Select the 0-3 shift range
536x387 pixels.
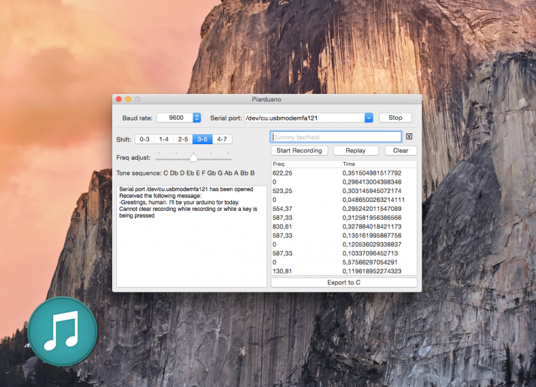(144, 139)
